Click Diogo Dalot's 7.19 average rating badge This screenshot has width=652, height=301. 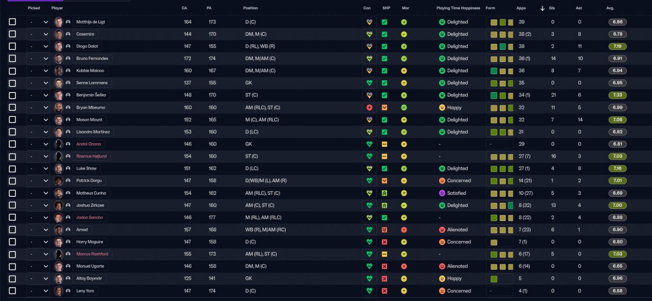point(617,46)
